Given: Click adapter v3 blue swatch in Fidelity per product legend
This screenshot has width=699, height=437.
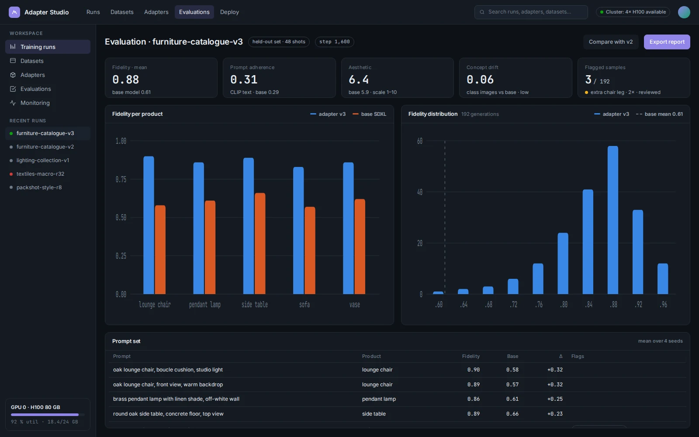Looking at the screenshot, I should pos(313,114).
